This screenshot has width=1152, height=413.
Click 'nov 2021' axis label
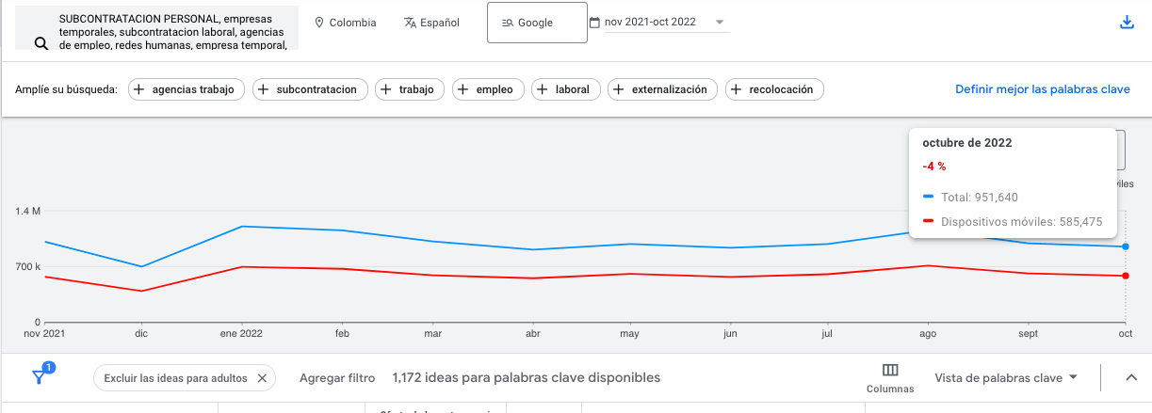pyautogui.click(x=44, y=333)
